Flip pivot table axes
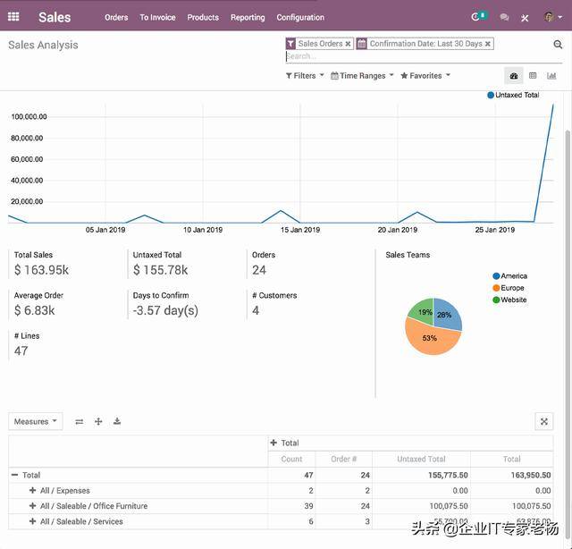The width and height of the screenshot is (572, 549). click(x=80, y=421)
